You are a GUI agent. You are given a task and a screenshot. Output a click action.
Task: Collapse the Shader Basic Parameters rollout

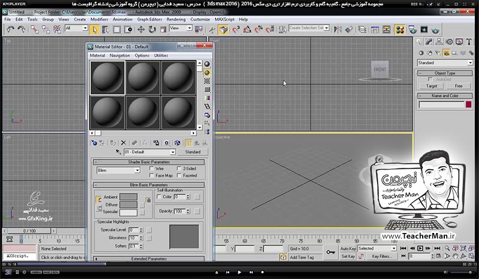pos(148,162)
